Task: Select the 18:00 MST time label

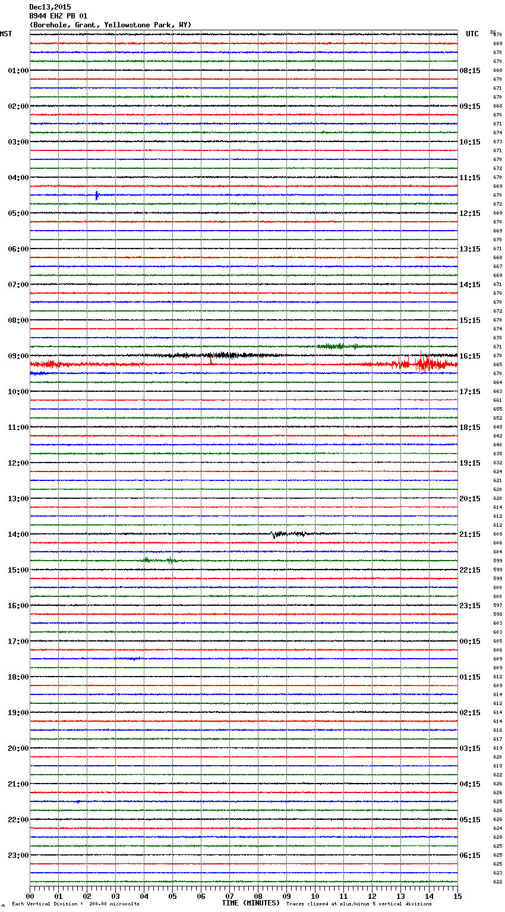Action: click(x=18, y=677)
